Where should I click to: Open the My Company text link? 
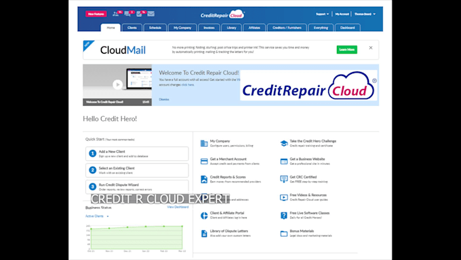(220, 141)
